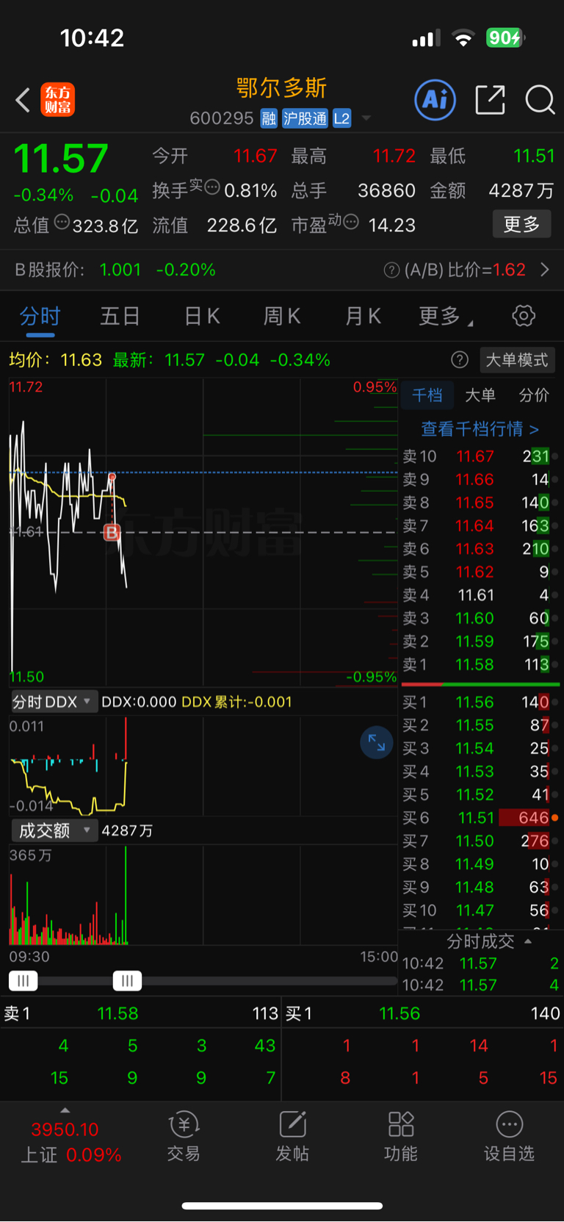This screenshot has height=1222, width=564.
Task: Tap the DDX indicator chart area
Action: pyautogui.click(x=203, y=766)
